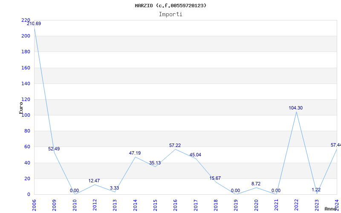Click the 2018 x-axis year label
Screen dimensions: 341x213
216,205
